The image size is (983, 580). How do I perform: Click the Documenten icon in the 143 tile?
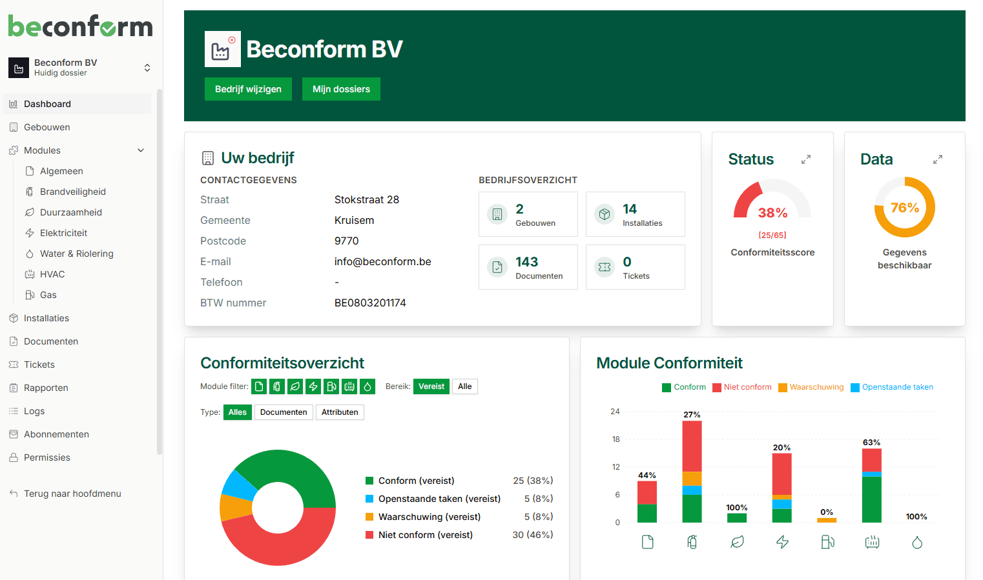click(497, 267)
